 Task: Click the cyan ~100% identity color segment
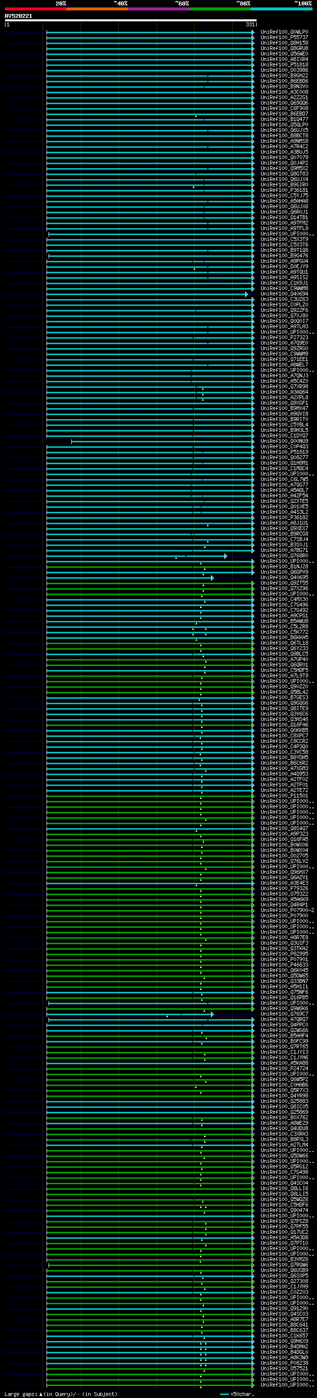click(x=281, y=9)
